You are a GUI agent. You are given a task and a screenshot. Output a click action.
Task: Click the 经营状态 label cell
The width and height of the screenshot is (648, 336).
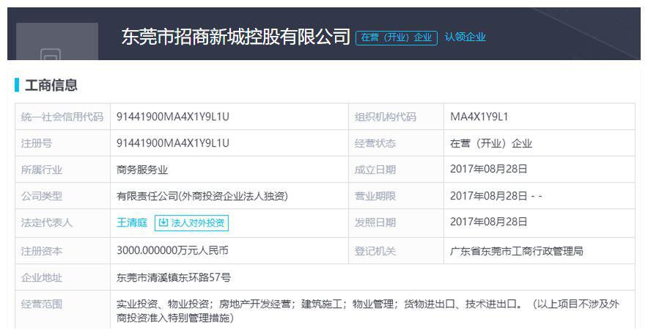[x=397, y=143]
